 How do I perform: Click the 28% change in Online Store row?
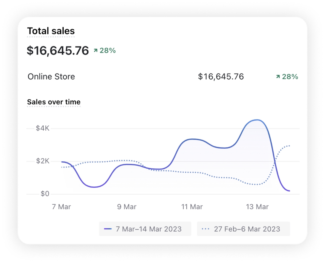[x=290, y=77]
